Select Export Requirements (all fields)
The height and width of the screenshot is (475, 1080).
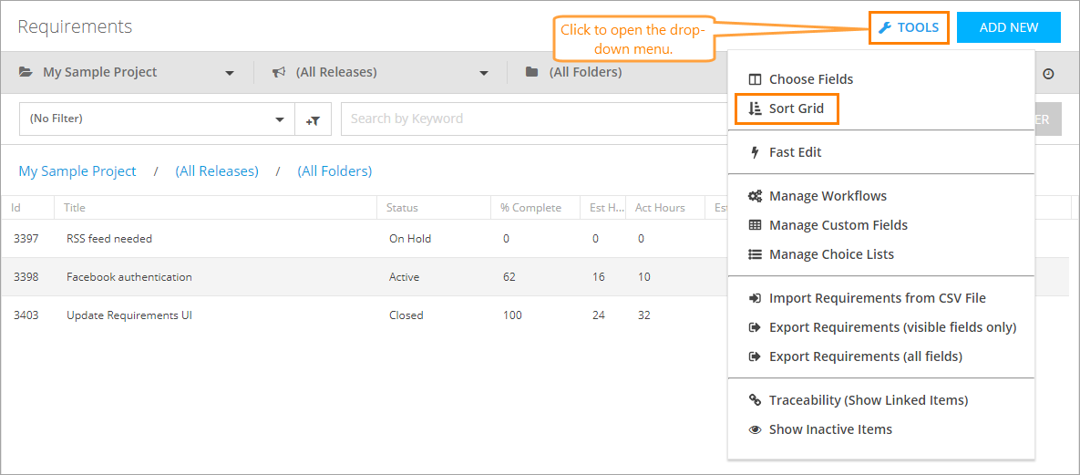865,356
